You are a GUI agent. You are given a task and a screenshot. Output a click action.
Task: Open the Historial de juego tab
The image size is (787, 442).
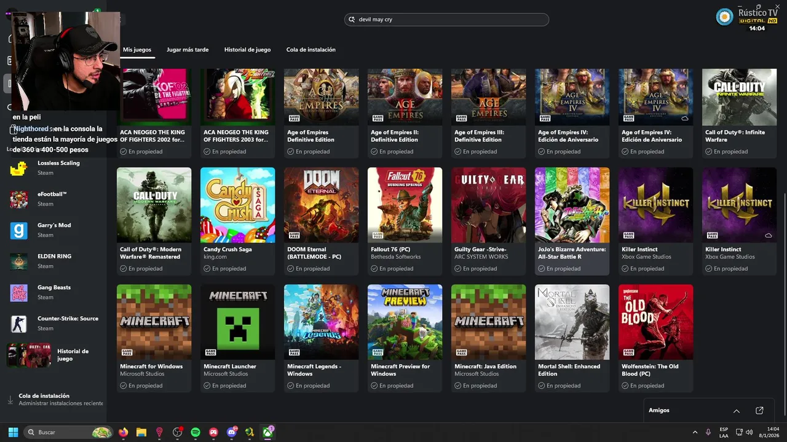247,50
